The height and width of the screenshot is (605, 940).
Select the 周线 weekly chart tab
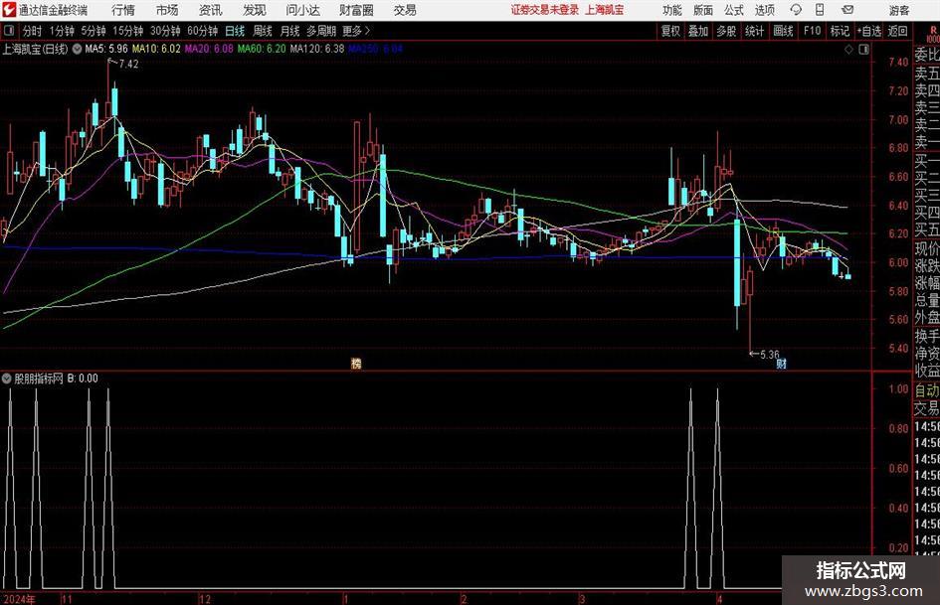click(x=263, y=31)
